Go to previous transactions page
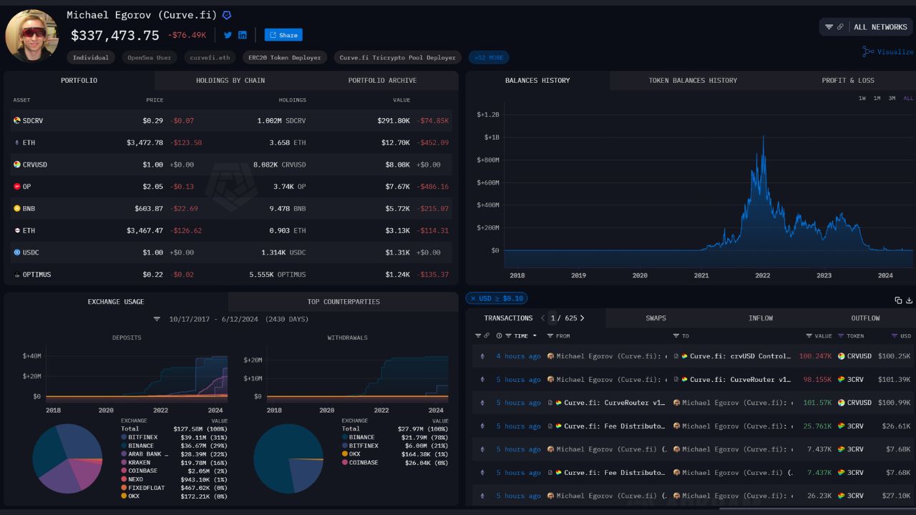 542,318
